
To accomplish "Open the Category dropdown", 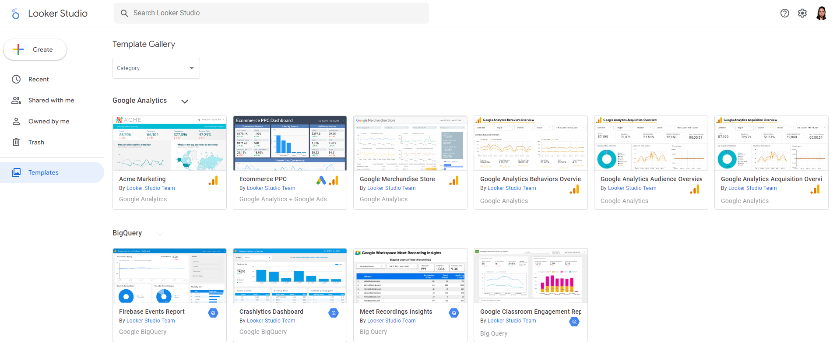I will tap(156, 68).
